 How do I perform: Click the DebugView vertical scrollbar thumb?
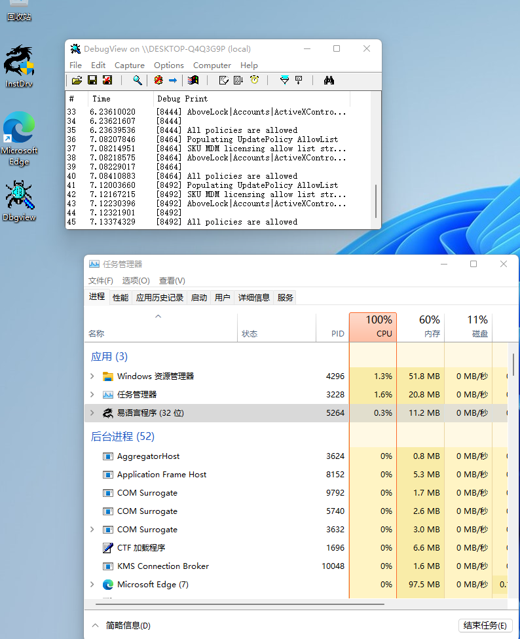pyautogui.click(x=376, y=202)
